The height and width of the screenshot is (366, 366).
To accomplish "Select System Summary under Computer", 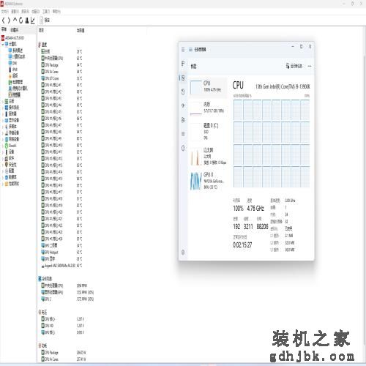I will [15, 51].
